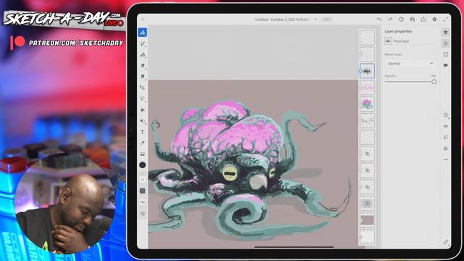Click the Opacity value 100
This screenshot has width=464, height=261.
coord(434,75)
